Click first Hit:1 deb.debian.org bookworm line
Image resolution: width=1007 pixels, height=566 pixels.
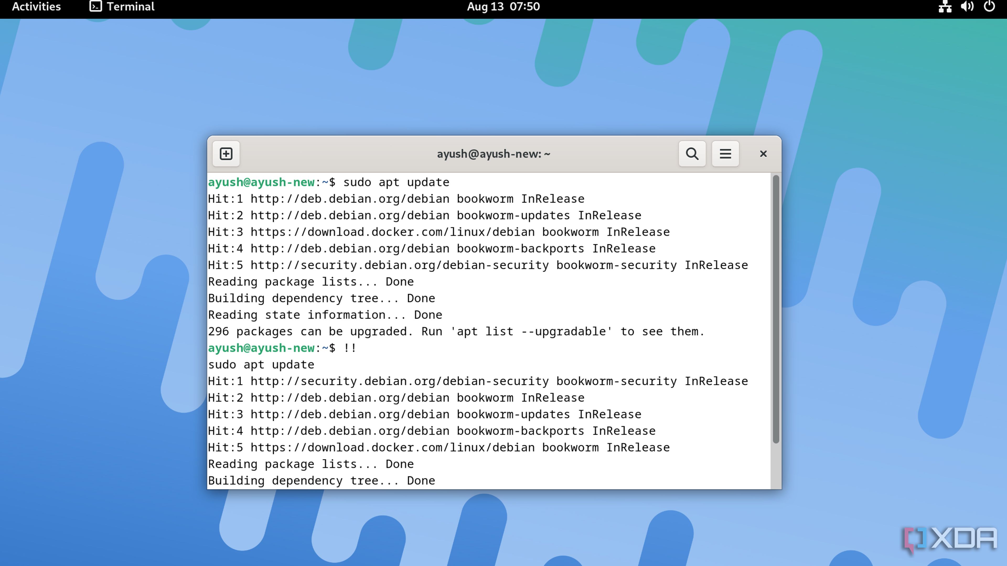[x=396, y=199]
